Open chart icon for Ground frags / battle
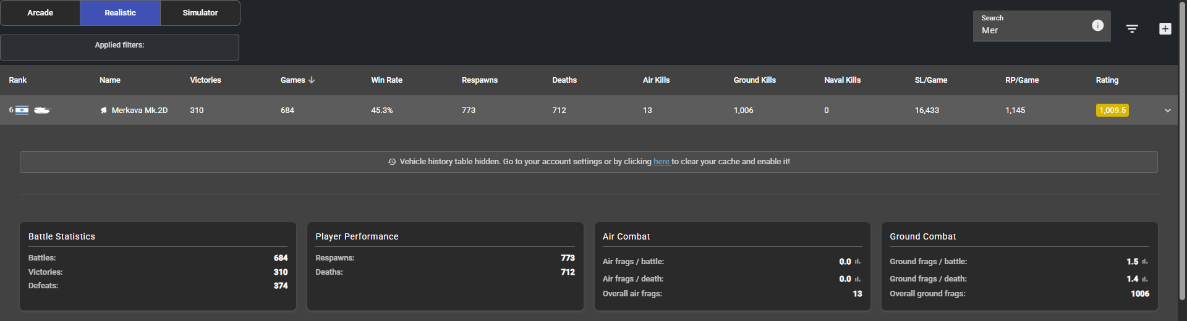Image resolution: width=1187 pixels, height=321 pixels. coord(1144,262)
